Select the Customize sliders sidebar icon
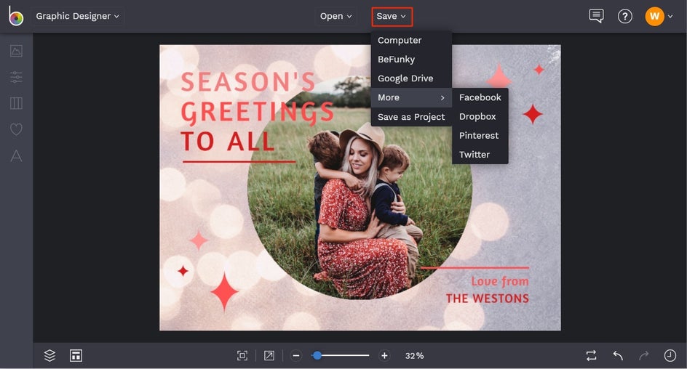This screenshot has width=687, height=369. coord(16,77)
